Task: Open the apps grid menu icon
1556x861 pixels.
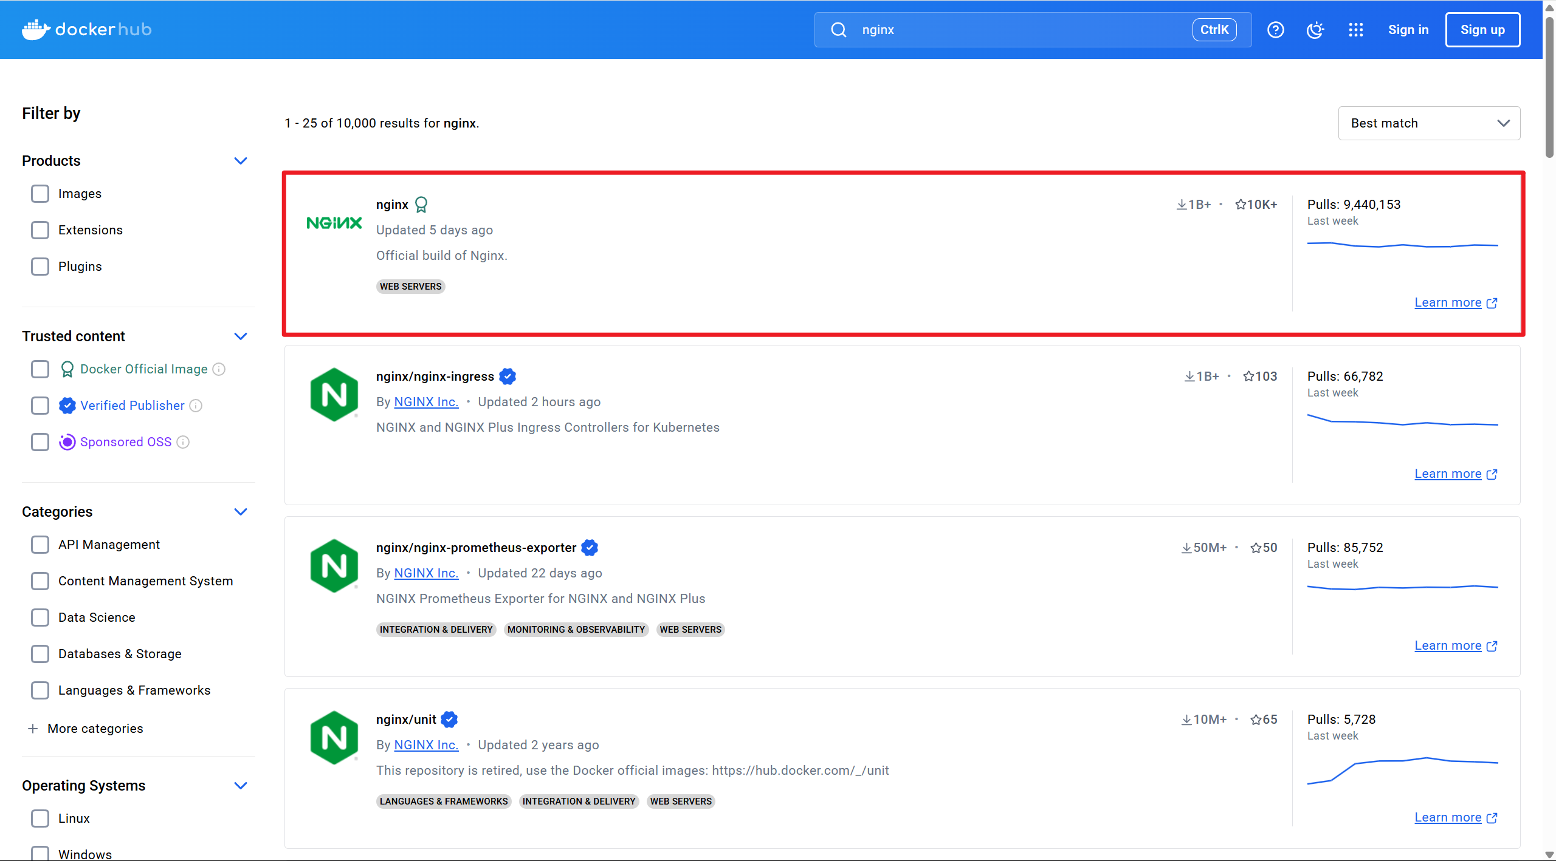Action: 1355,30
